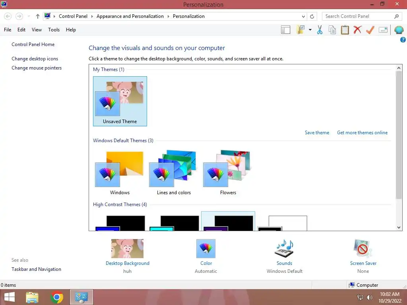
Task: Go up one level with Up arrow
Action: tap(38, 16)
